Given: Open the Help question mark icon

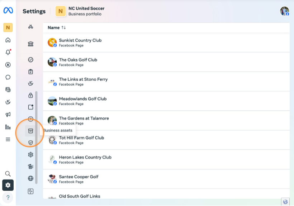Looking at the screenshot, I should click(8, 197).
